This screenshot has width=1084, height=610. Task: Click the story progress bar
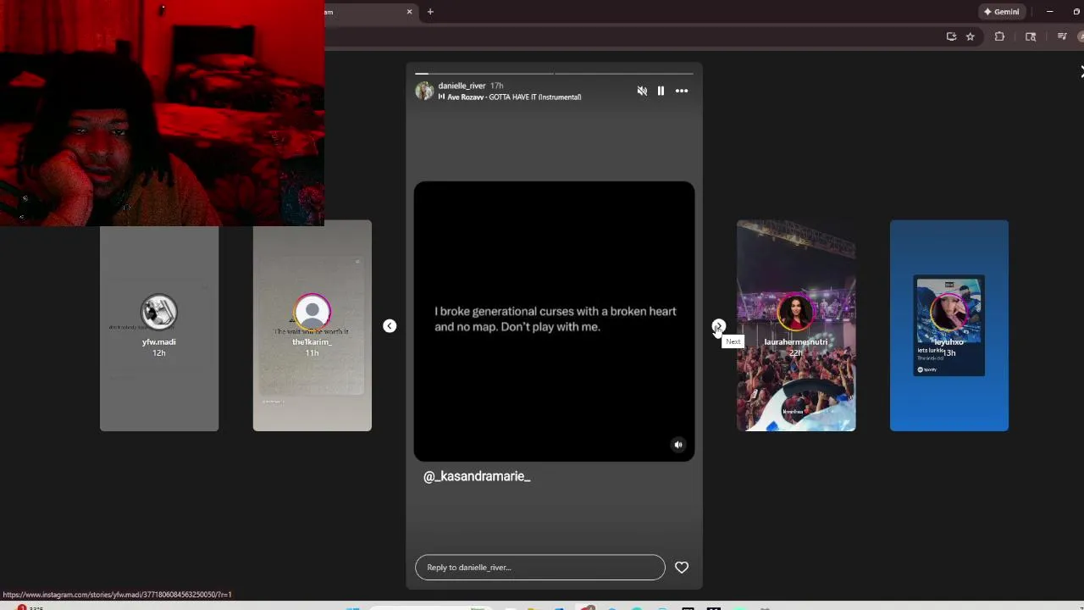tap(554, 74)
